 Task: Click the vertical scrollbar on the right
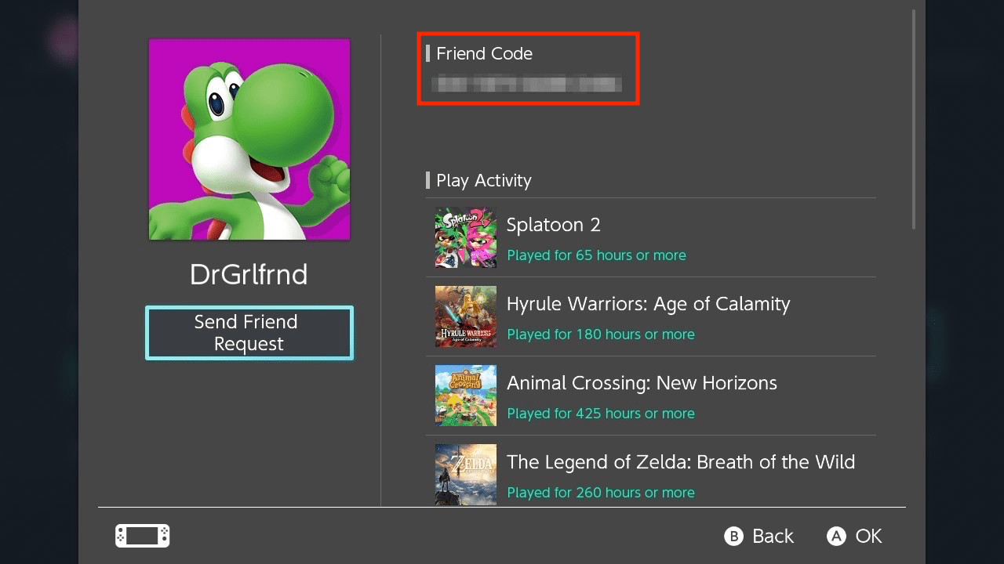[x=914, y=119]
